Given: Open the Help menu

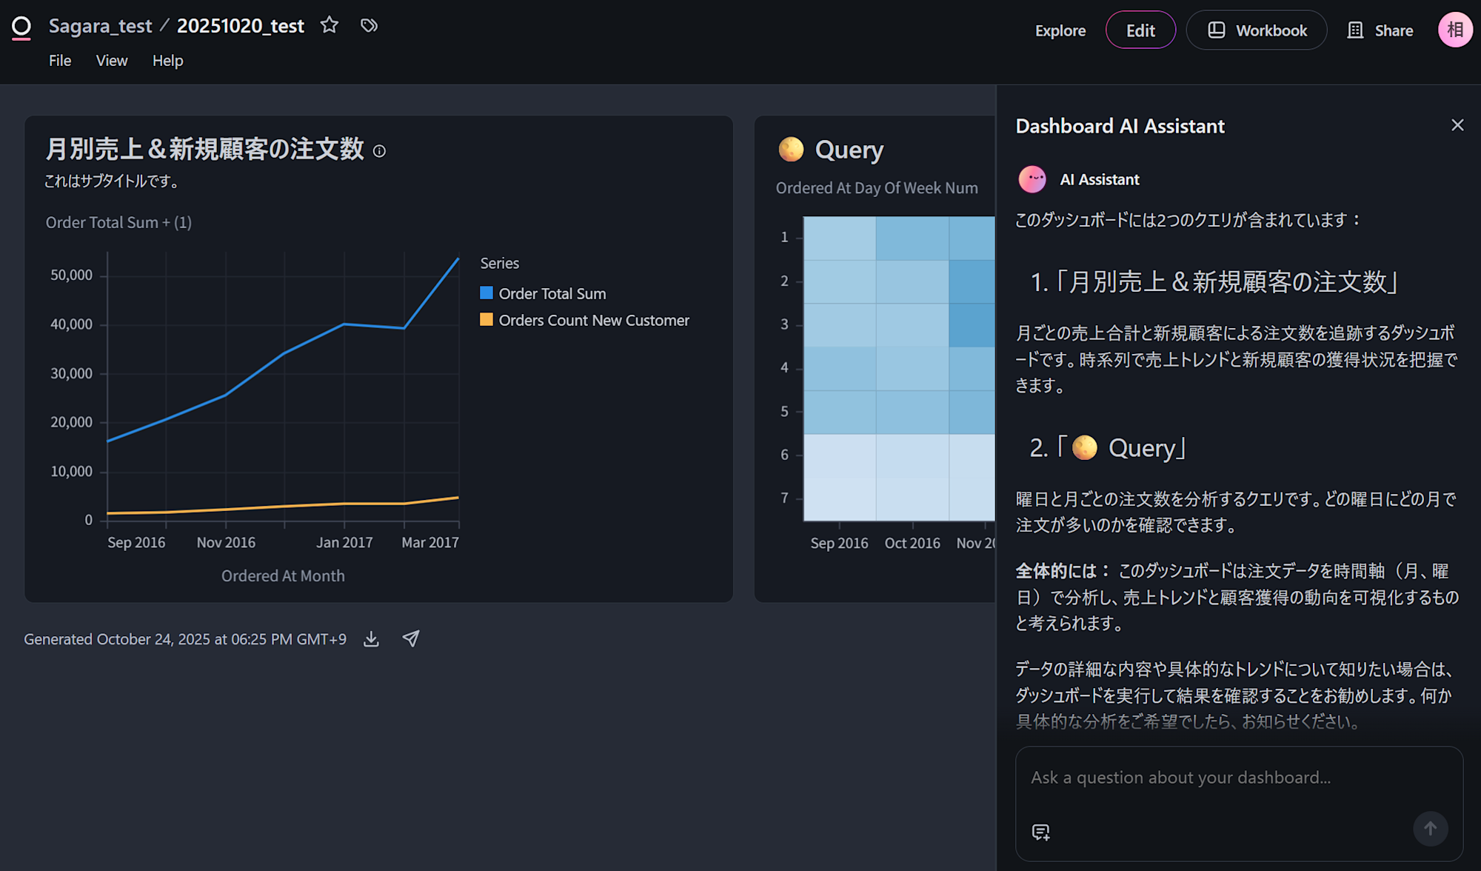Looking at the screenshot, I should click(167, 61).
